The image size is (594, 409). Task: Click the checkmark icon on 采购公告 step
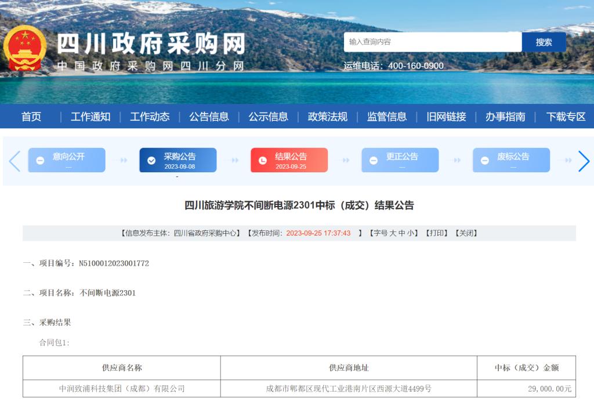point(151,161)
